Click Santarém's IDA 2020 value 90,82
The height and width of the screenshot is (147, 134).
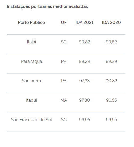111,81
